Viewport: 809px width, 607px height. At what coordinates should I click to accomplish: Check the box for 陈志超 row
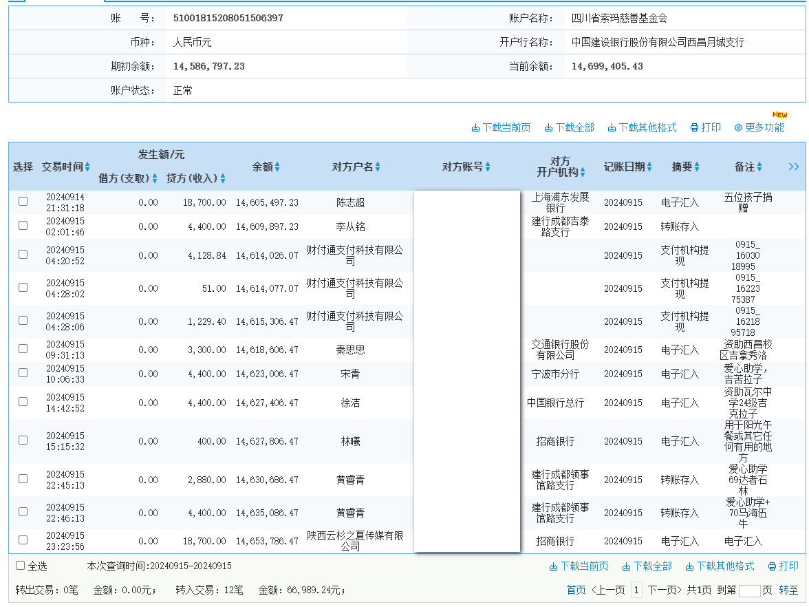point(23,201)
